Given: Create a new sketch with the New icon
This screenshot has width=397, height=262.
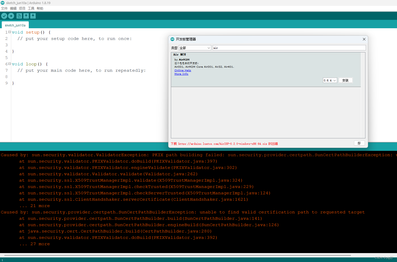Looking at the screenshot, I should pos(19,16).
